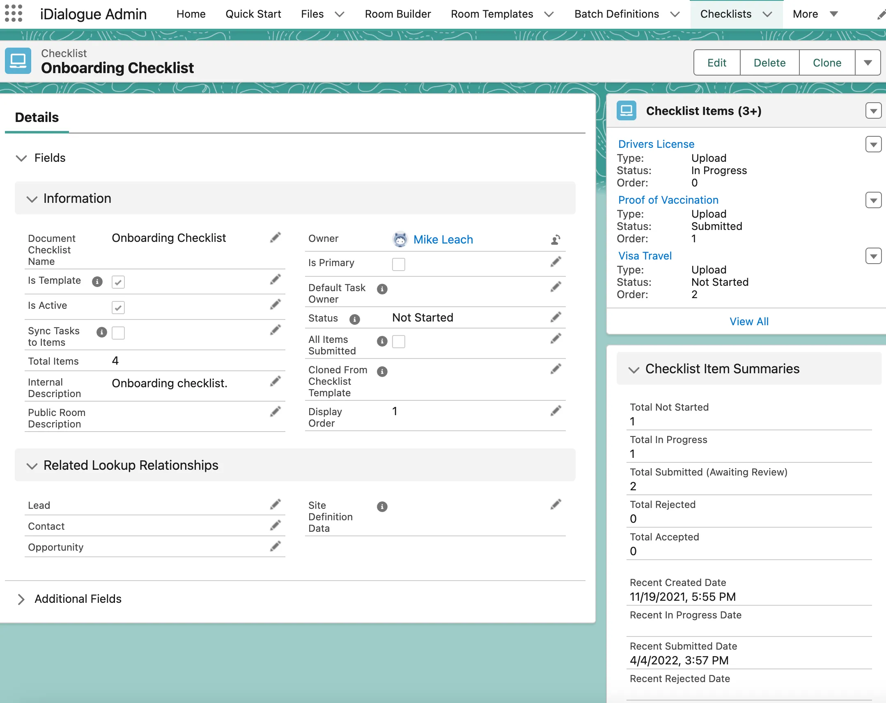Screen dimensions: 886x703
Task: Click the Delete button
Action: pyautogui.click(x=770, y=62)
